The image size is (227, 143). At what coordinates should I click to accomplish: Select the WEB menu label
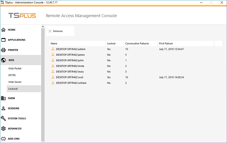(11, 60)
